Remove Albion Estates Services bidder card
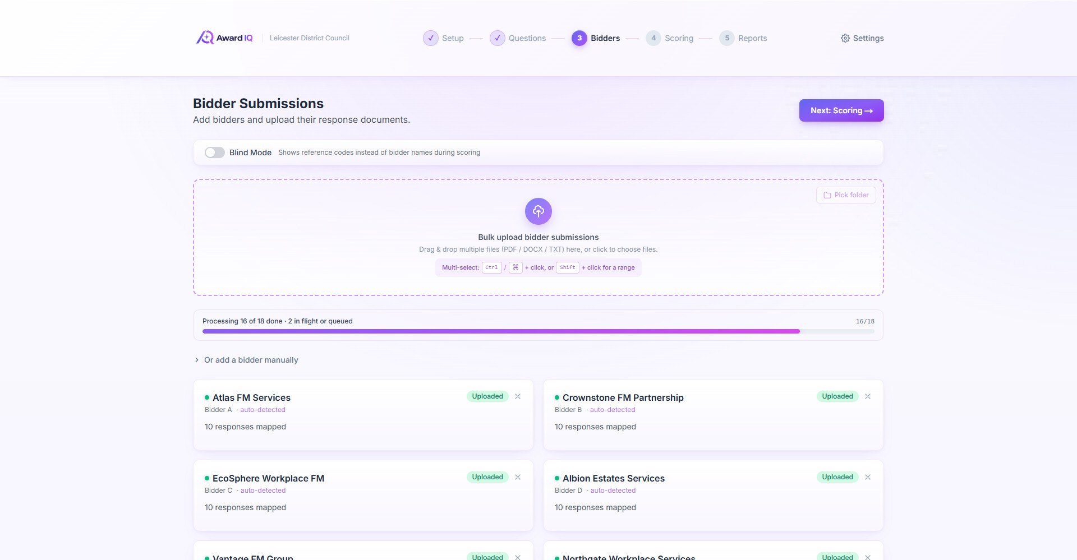This screenshot has height=560, width=1077. point(868,477)
